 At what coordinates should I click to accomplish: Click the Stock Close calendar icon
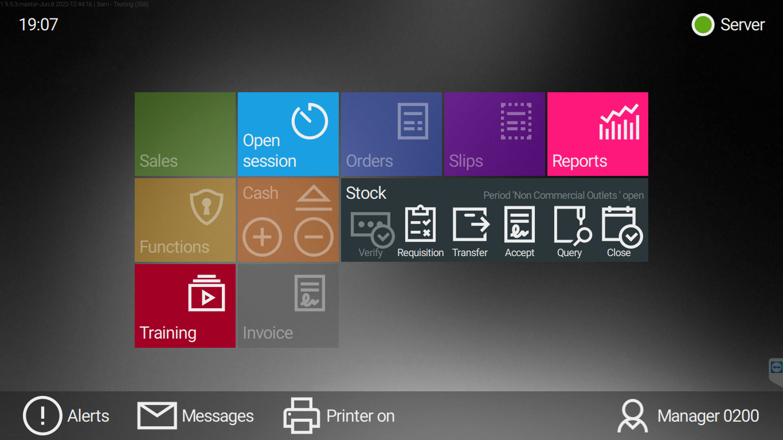click(620, 226)
